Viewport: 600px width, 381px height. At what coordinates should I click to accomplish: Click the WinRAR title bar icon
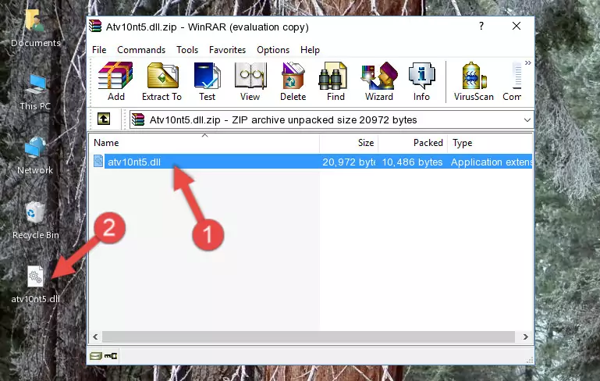coord(95,27)
